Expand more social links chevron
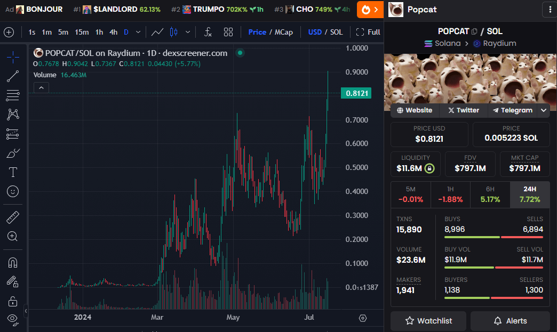 click(544, 110)
